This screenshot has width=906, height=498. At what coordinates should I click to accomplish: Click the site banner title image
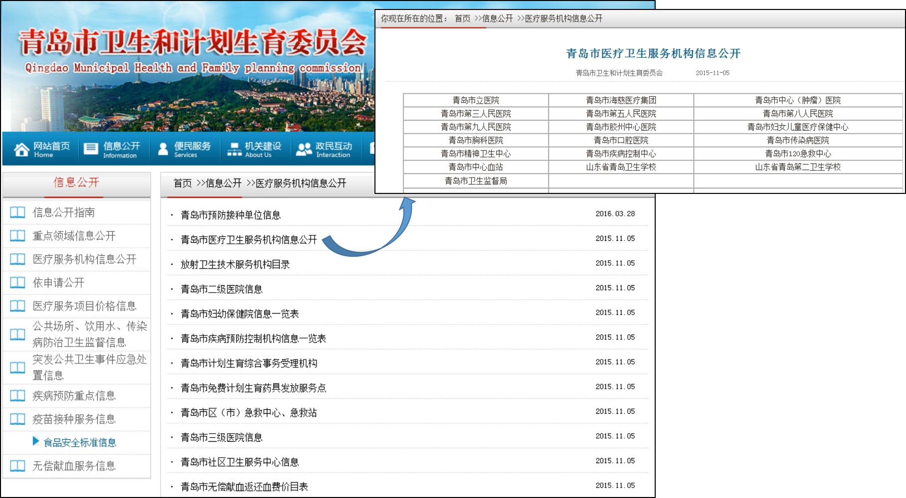pos(192,43)
